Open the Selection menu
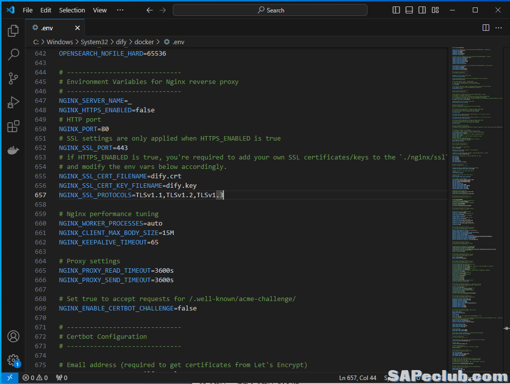510x384 pixels. (72, 10)
